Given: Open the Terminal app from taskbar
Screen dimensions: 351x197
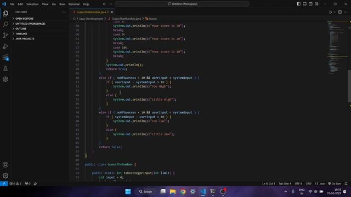Looking at the screenshot, I should tap(213, 192).
